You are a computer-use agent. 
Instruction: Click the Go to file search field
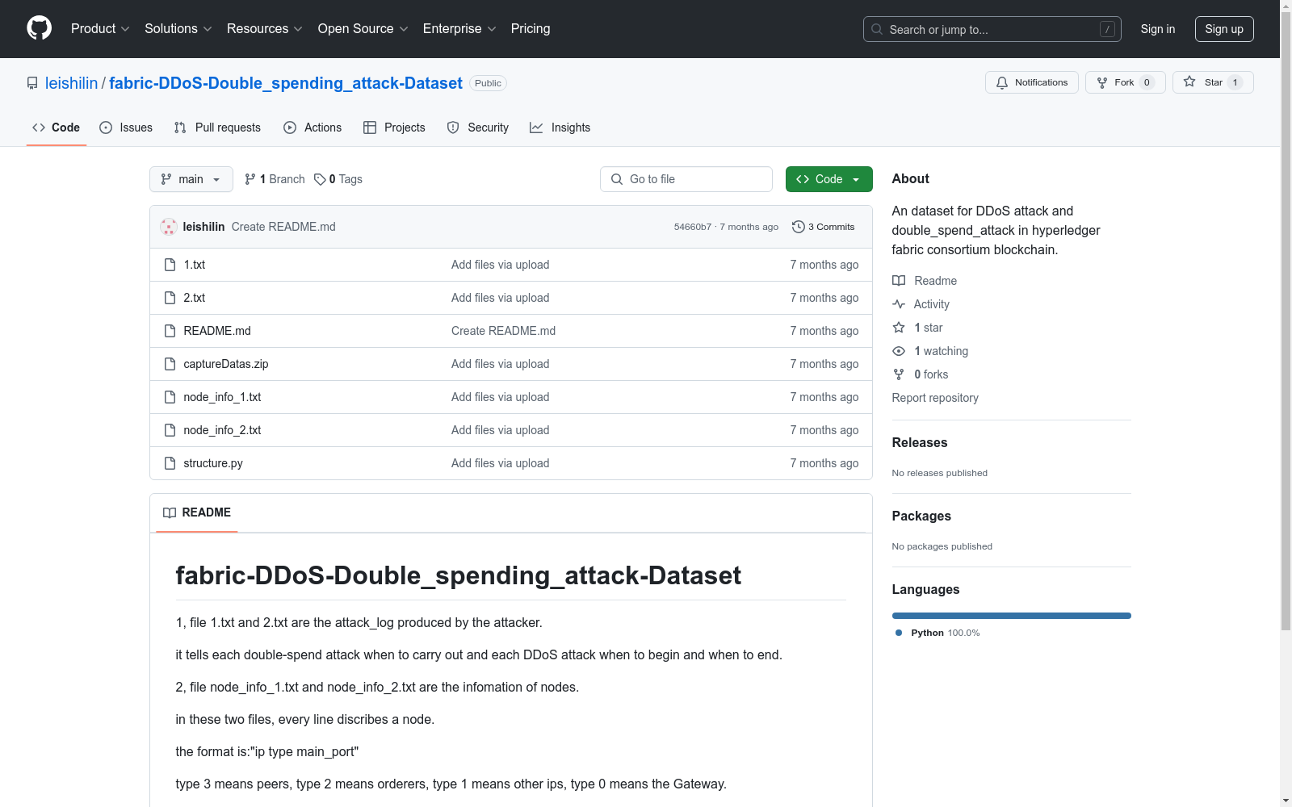686,179
